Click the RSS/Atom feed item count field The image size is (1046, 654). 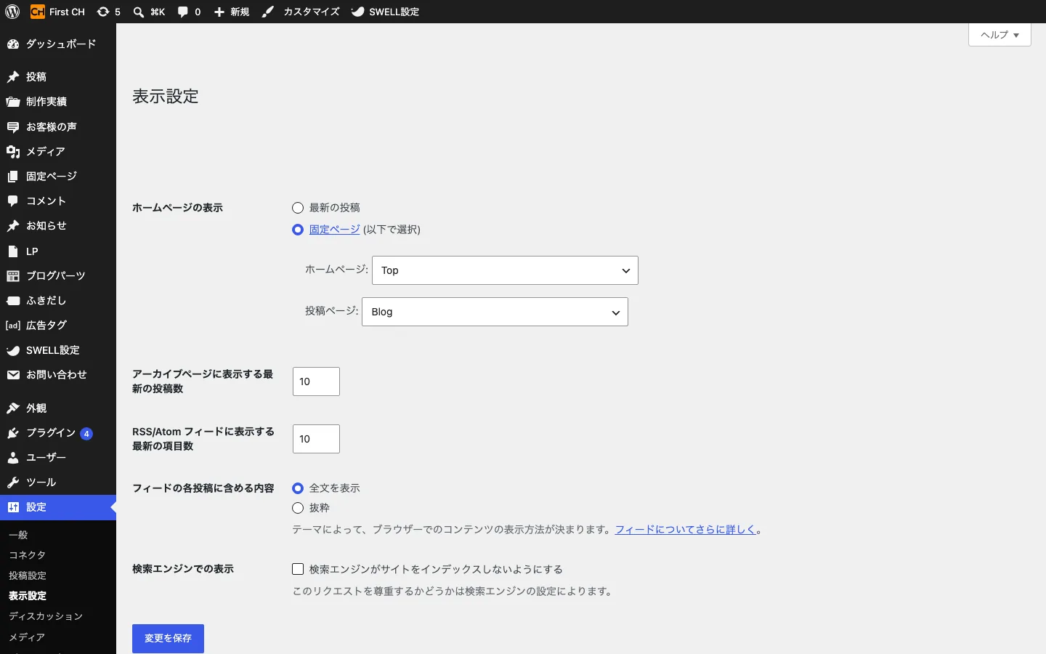316,439
